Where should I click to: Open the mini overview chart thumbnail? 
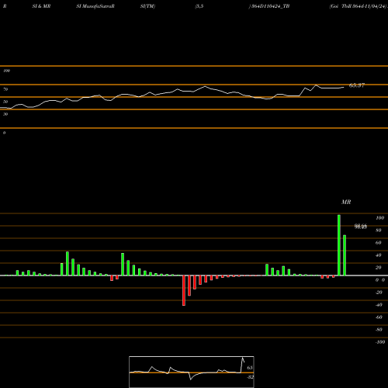[x=192, y=372]
